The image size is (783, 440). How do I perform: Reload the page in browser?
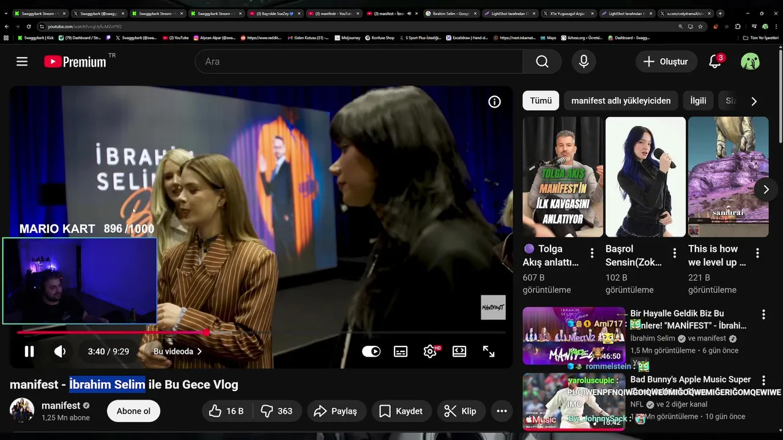(29, 26)
